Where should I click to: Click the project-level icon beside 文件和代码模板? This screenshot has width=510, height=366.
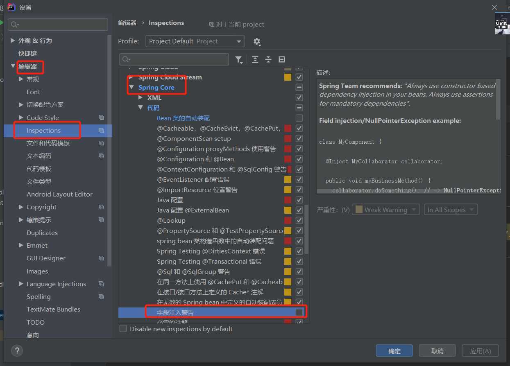coord(101,143)
